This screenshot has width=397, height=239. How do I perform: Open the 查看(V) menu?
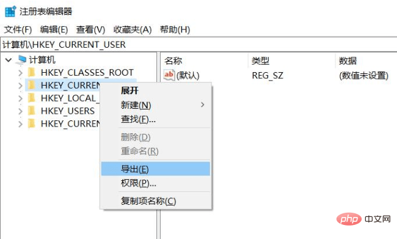(90, 30)
